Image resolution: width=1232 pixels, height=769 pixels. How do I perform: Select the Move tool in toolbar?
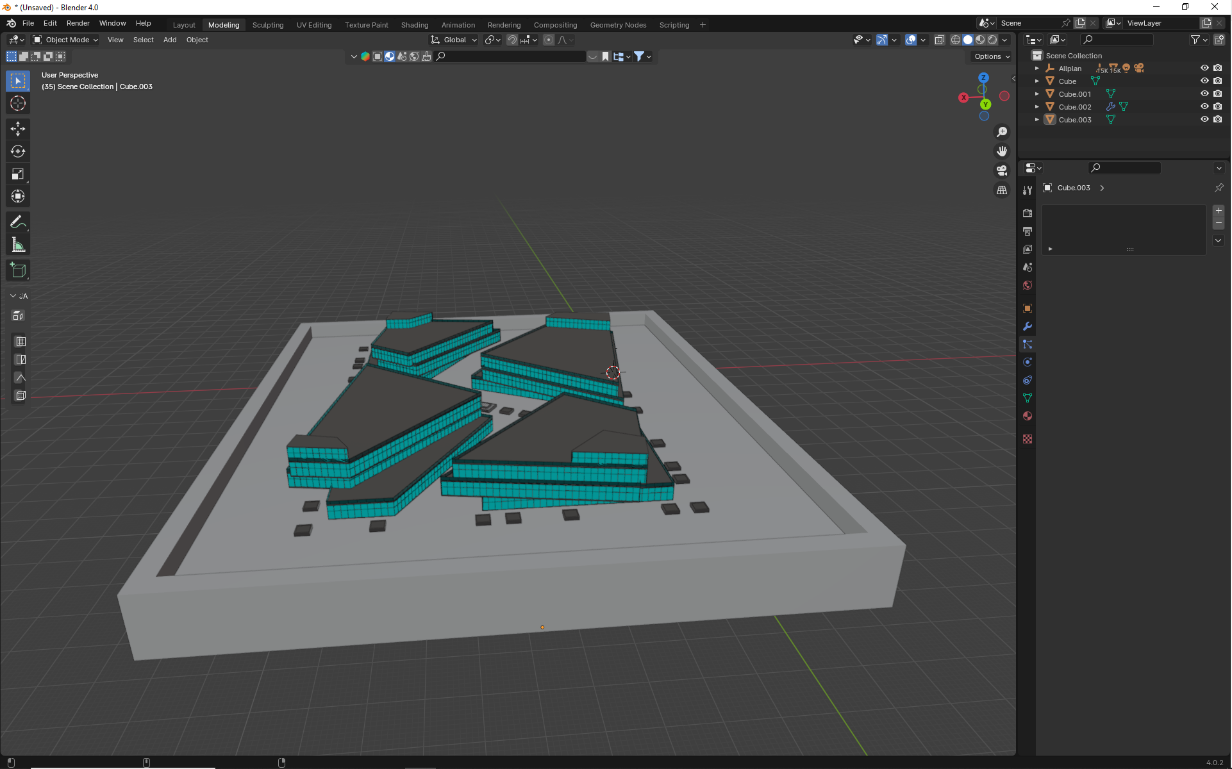(18, 129)
